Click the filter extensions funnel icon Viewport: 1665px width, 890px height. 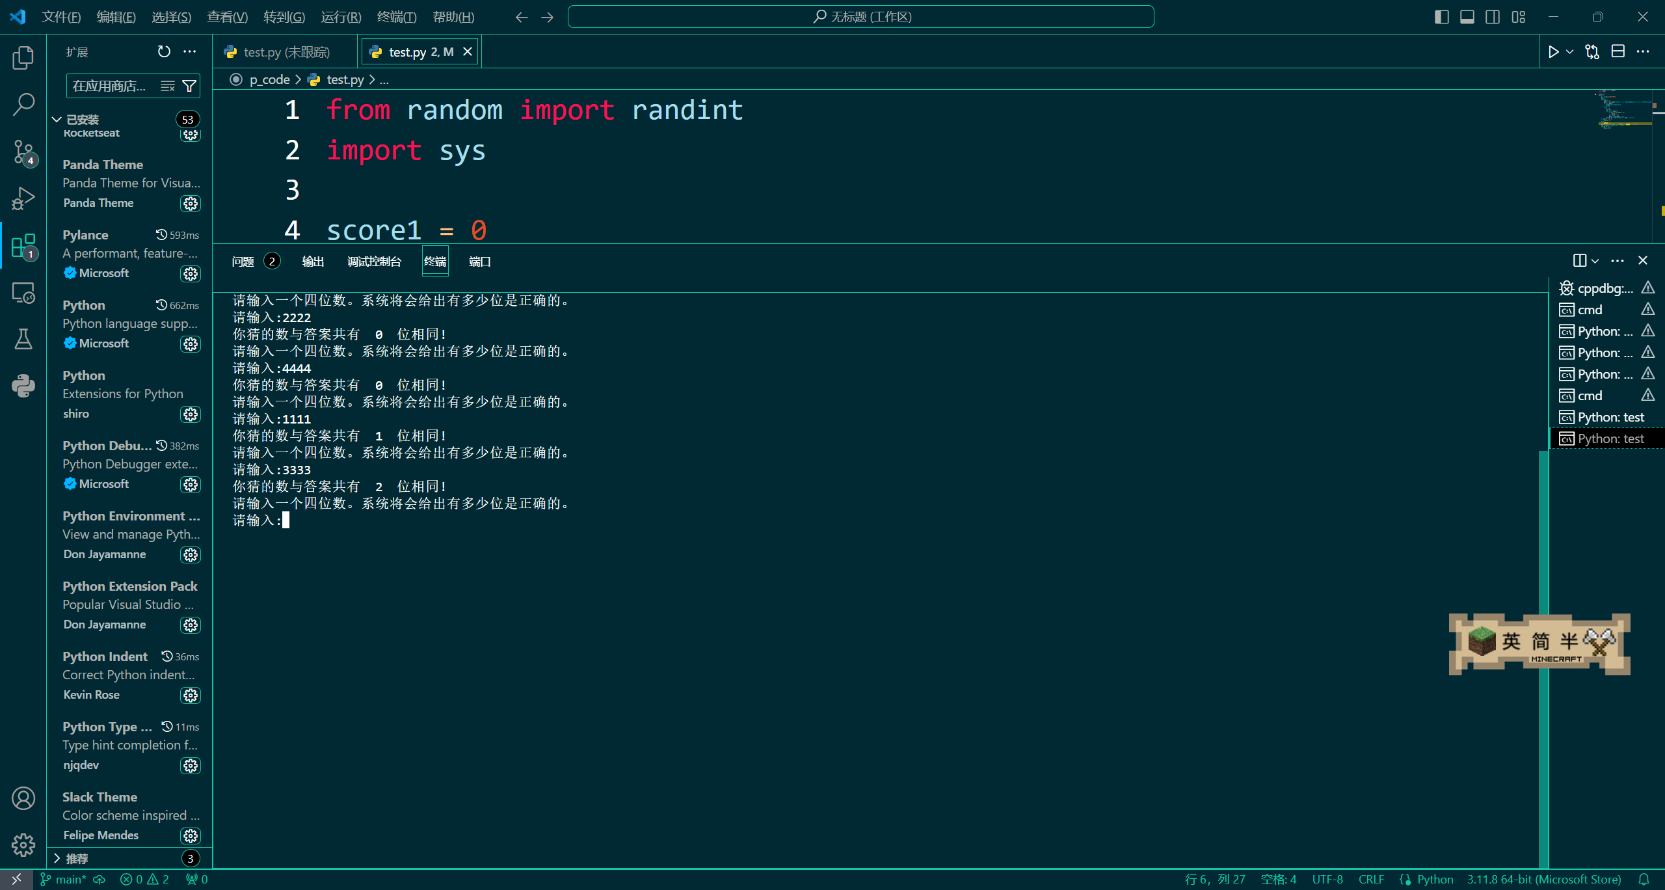click(x=189, y=86)
